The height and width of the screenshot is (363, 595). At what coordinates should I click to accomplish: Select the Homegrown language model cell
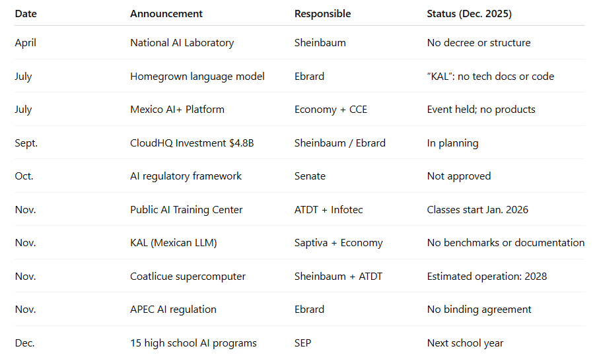pos(197,77)
